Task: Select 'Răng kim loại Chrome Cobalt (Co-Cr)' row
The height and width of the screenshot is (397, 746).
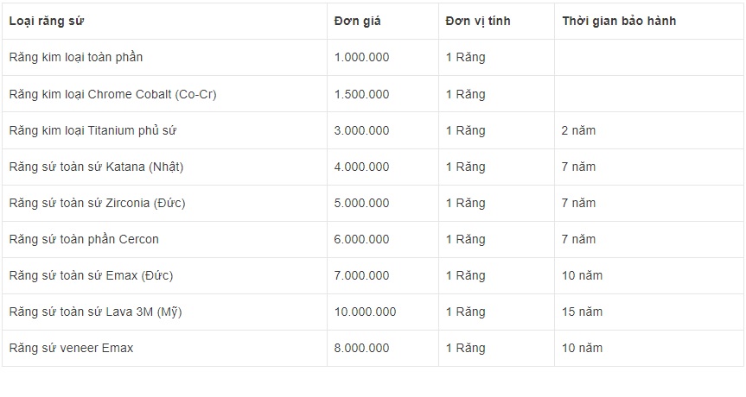Action: (x=112, y=94)
